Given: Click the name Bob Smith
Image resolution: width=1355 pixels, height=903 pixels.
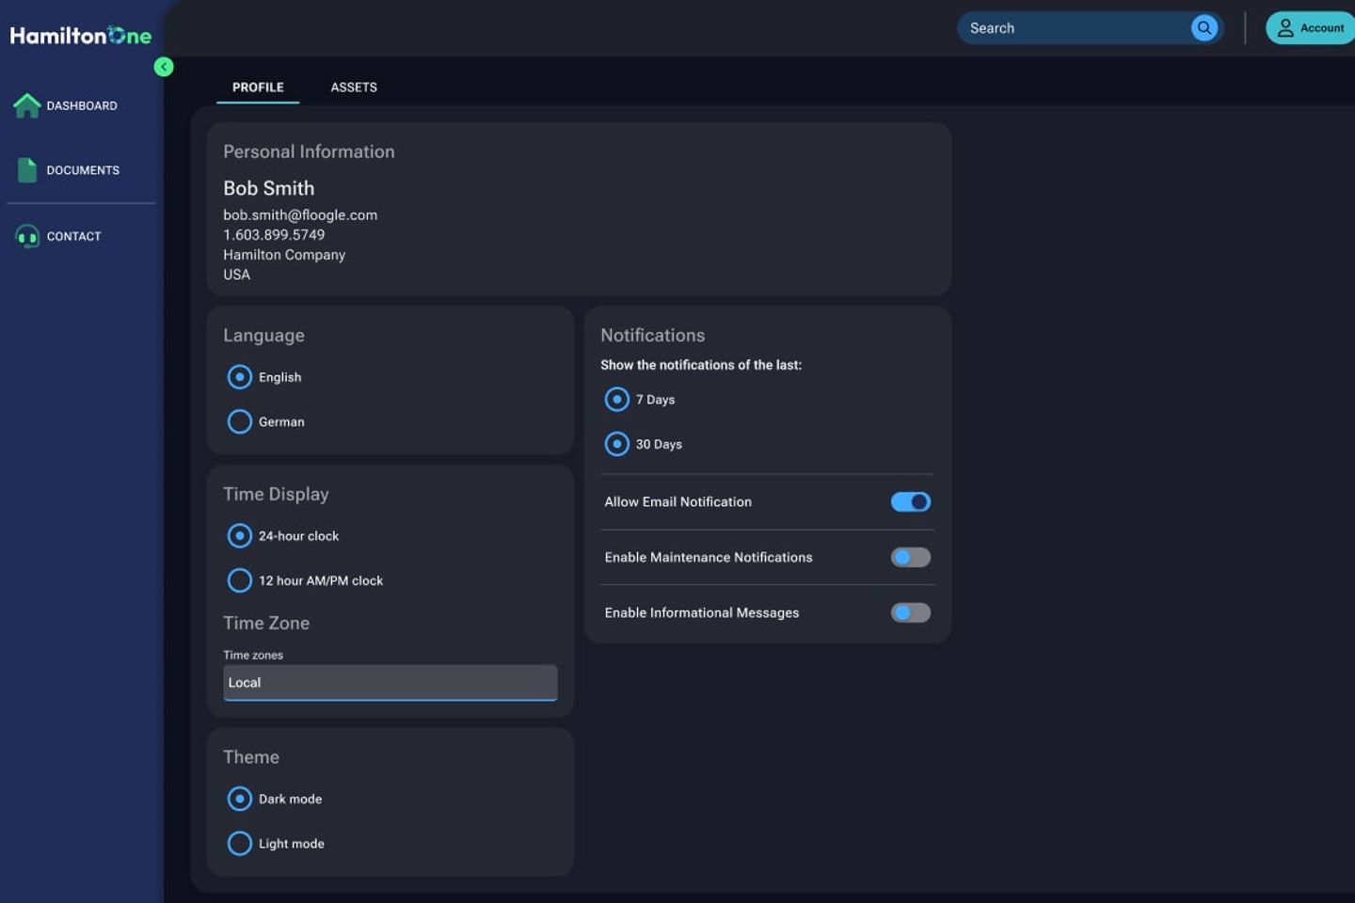Looking at the screenshot, I should [269, 188].
